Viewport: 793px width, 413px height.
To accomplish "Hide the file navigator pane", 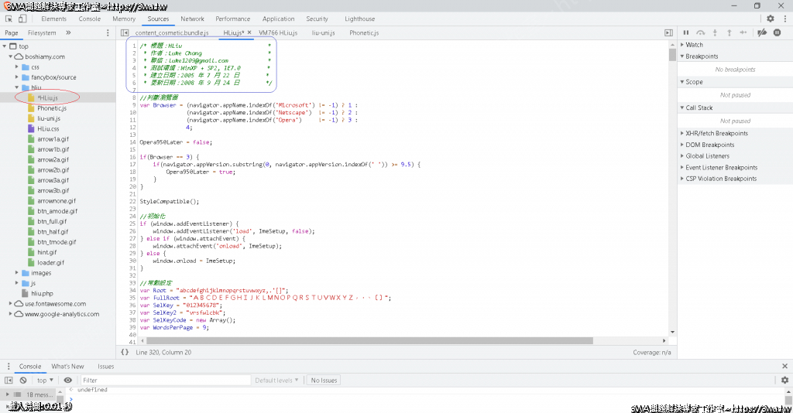I will 124,33.
